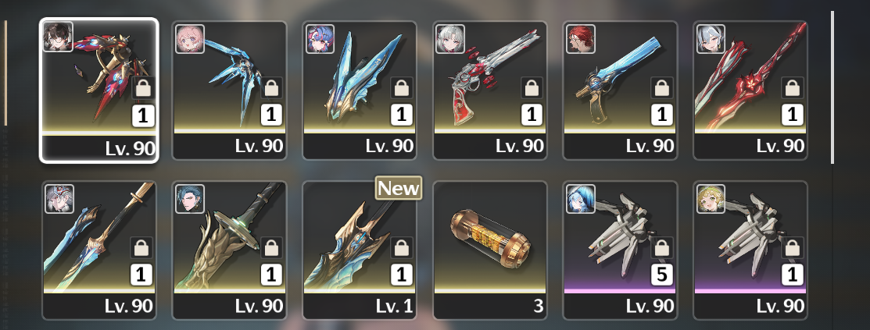The width and height of the screenshot is (870, 330).
Task: Click the vertical scrollbar on the right
Action: click(x=832, y=87)
